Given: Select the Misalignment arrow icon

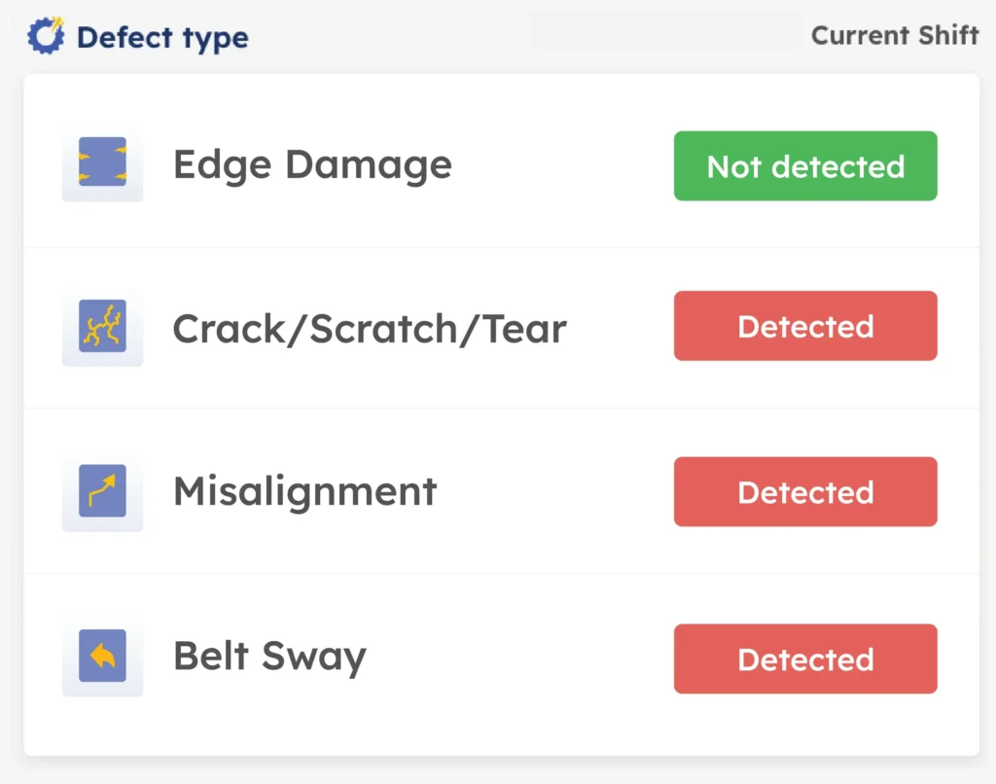Looking at the screenshot, I should [x=102, y=492].
